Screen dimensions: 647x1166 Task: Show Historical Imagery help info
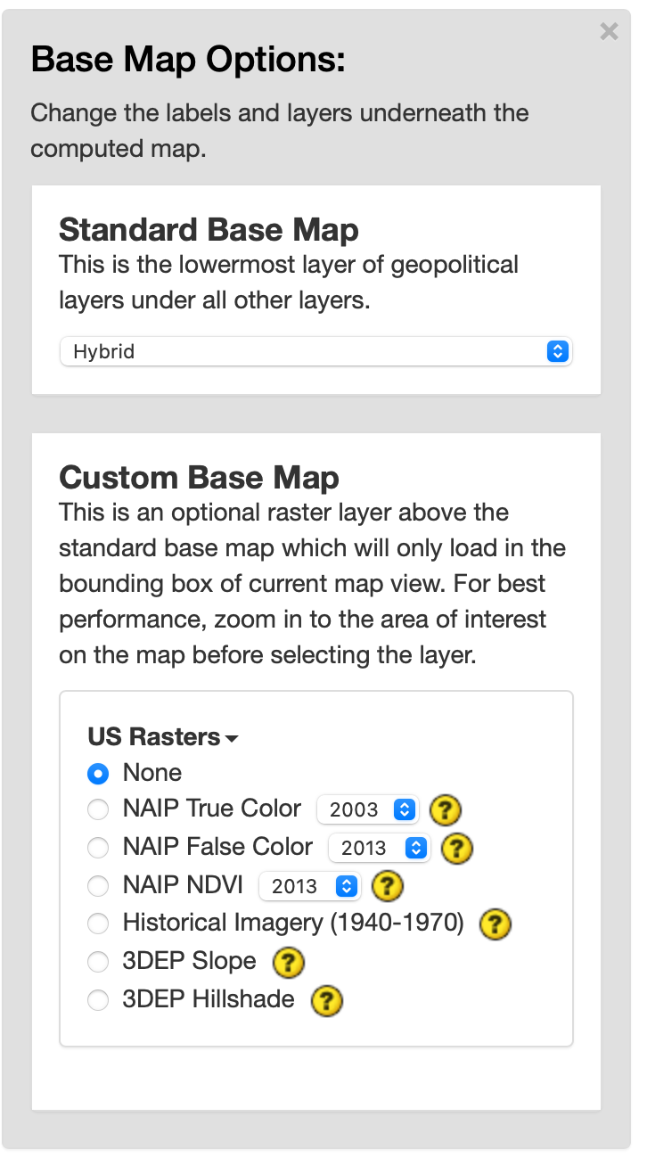pos(495,924)
